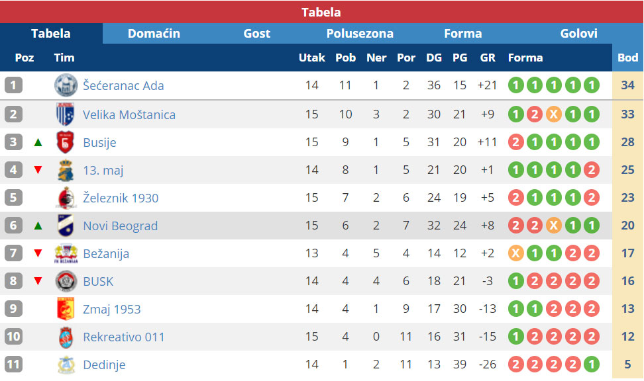This screenshot has width=644, height=381.
Task: Open the Velika Moštanica team link
Action: [129, 115]
